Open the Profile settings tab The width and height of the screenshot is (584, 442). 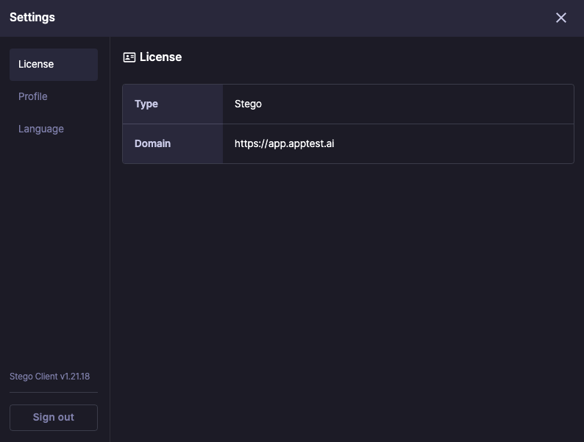tap(33, 96)
